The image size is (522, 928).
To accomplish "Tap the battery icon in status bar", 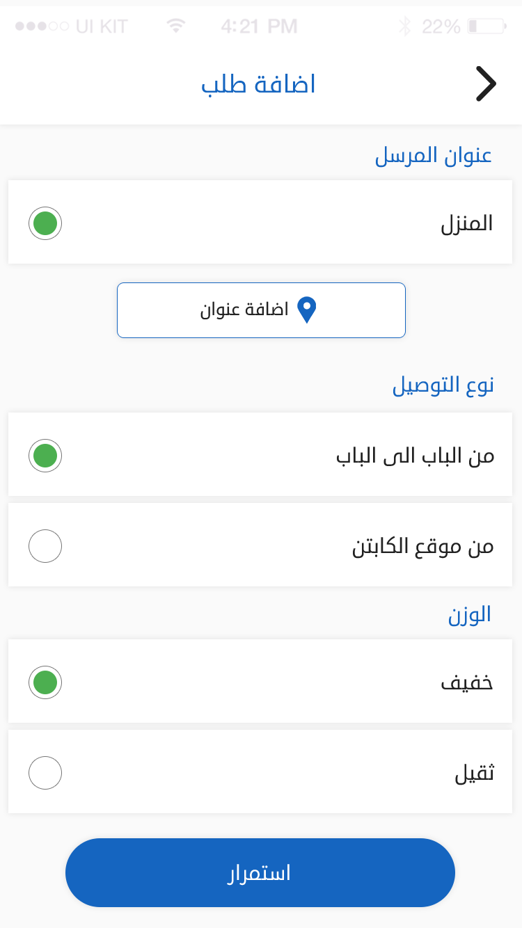I will pos(487,27).
